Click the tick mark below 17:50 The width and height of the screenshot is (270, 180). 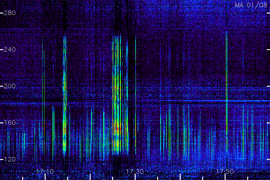click(x=225, y=177)
